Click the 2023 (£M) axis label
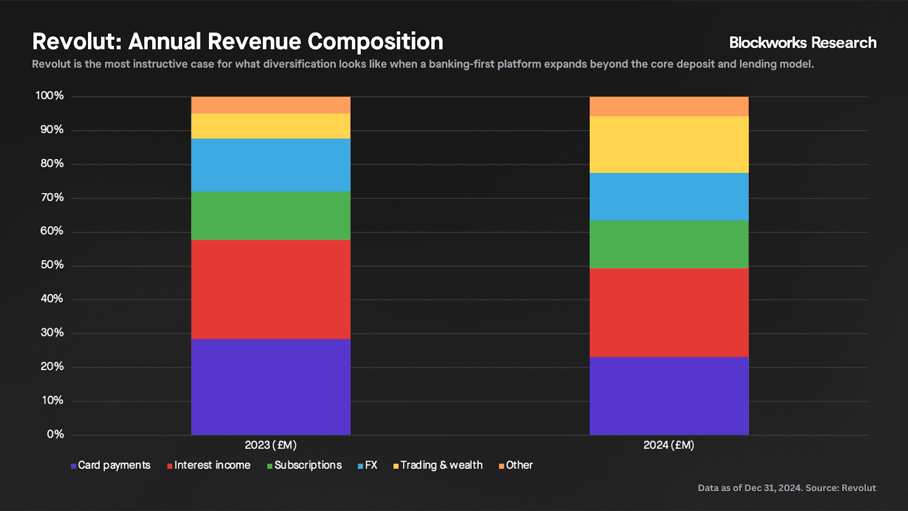Screen dimensions: 908x511 point(271,445)
